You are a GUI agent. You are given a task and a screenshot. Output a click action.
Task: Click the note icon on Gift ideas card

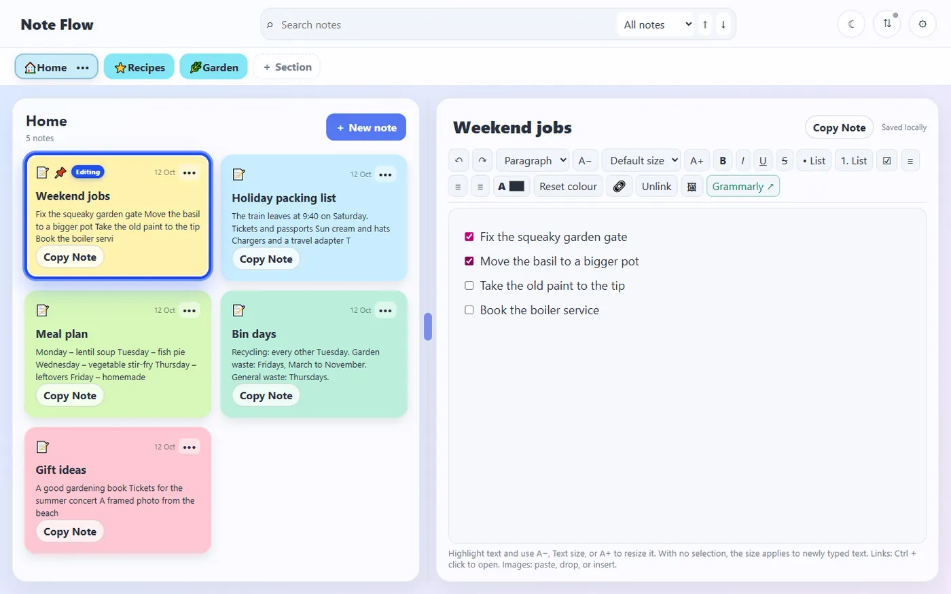coord(42,447)
